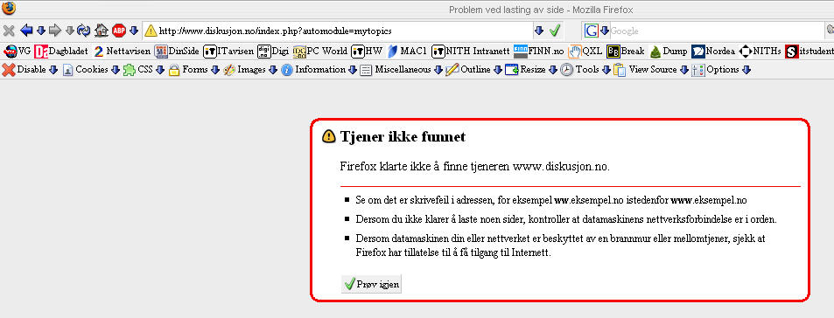The image size is (834, 318).
Task: Open the CSS puzzle-piece menu
Action: coord(137,70)
